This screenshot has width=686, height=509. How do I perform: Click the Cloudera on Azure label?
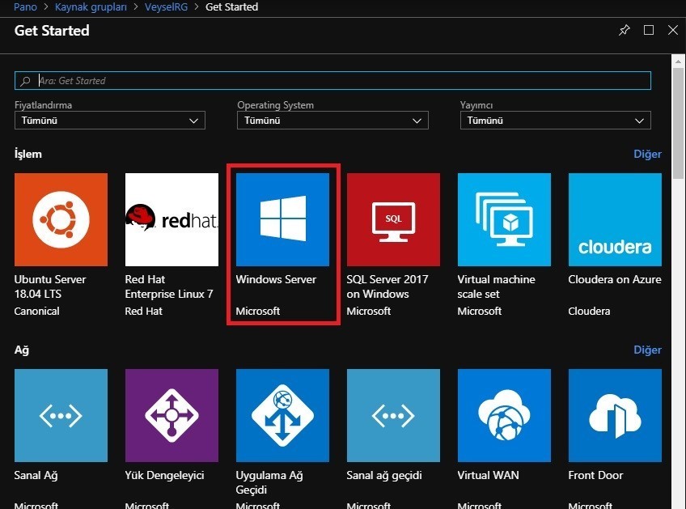click(615, 279)
